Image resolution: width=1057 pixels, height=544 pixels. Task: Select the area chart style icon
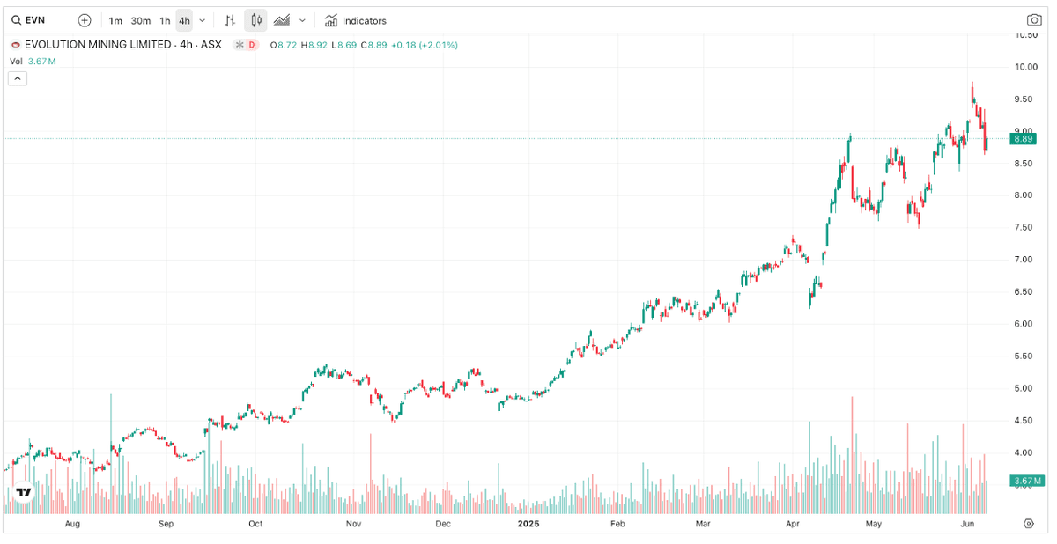[283, 20]
